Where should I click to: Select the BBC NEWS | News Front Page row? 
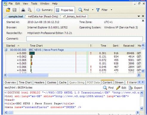tap(73, 50)
